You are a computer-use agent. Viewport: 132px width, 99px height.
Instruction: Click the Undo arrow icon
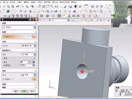click(x=18, y=7)
